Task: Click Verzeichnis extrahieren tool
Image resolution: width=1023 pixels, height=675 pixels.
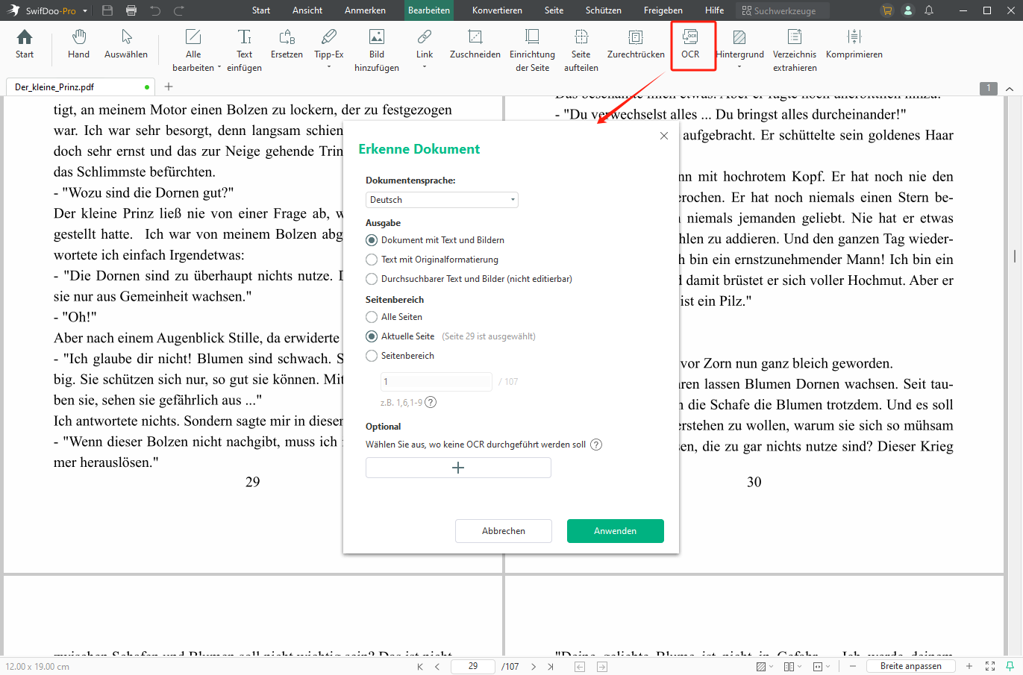Action: 795,50
